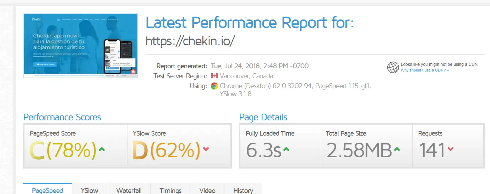Click the 'Using:' label

(198, 86)
